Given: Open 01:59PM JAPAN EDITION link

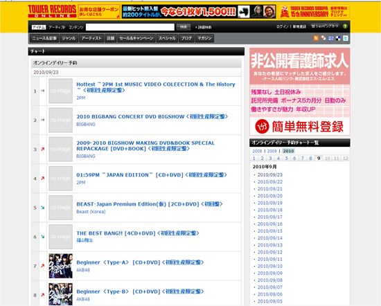Looking at the screenshot, I should [x=152, y=175].
